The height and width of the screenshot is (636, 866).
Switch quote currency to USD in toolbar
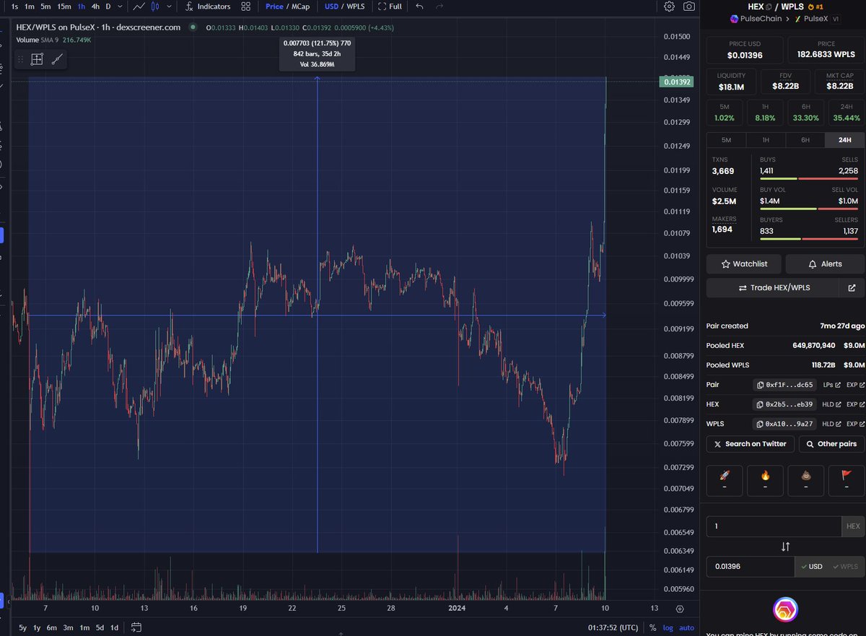[331, 6]
